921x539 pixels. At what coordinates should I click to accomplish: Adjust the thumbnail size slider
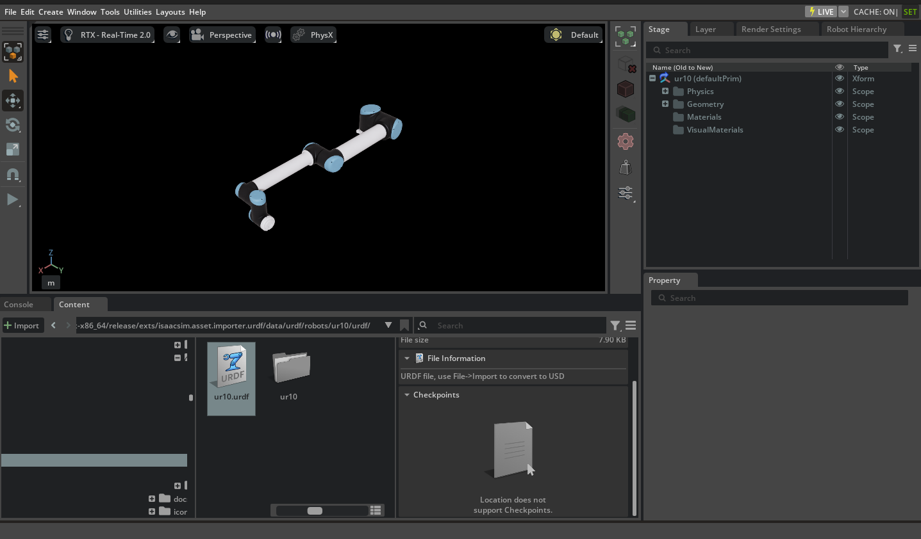pyautogui.click(x=315, y=510)
